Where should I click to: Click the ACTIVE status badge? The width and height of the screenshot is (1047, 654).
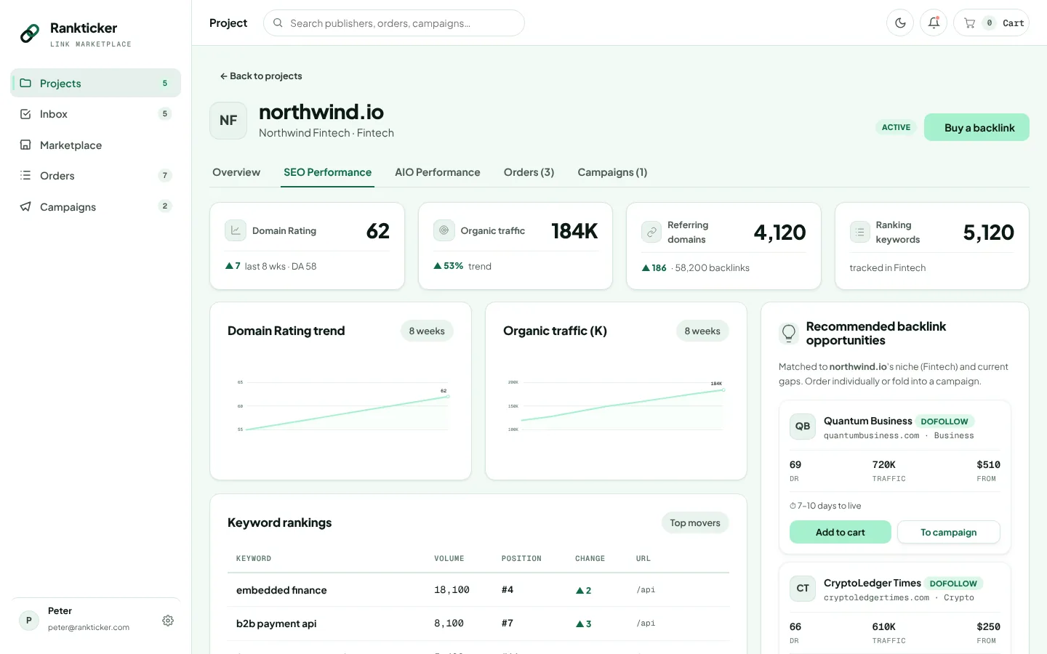coord(896,127)
